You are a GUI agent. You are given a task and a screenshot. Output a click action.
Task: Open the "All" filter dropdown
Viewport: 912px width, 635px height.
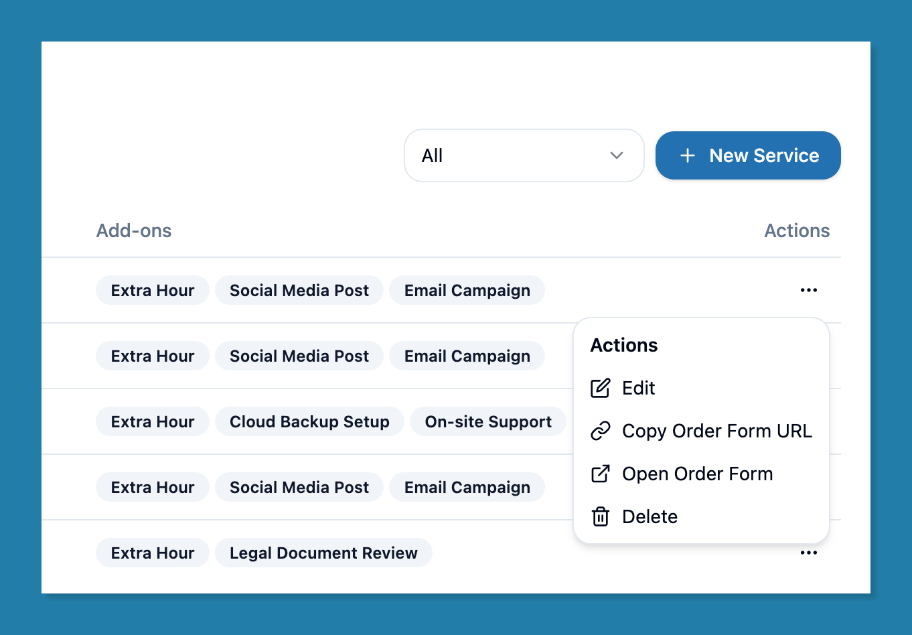524,155
